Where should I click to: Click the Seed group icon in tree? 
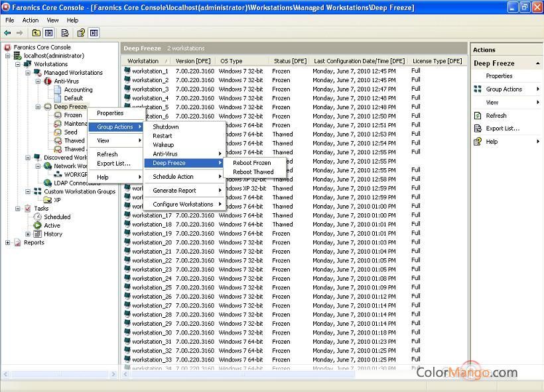click(58, 132)
